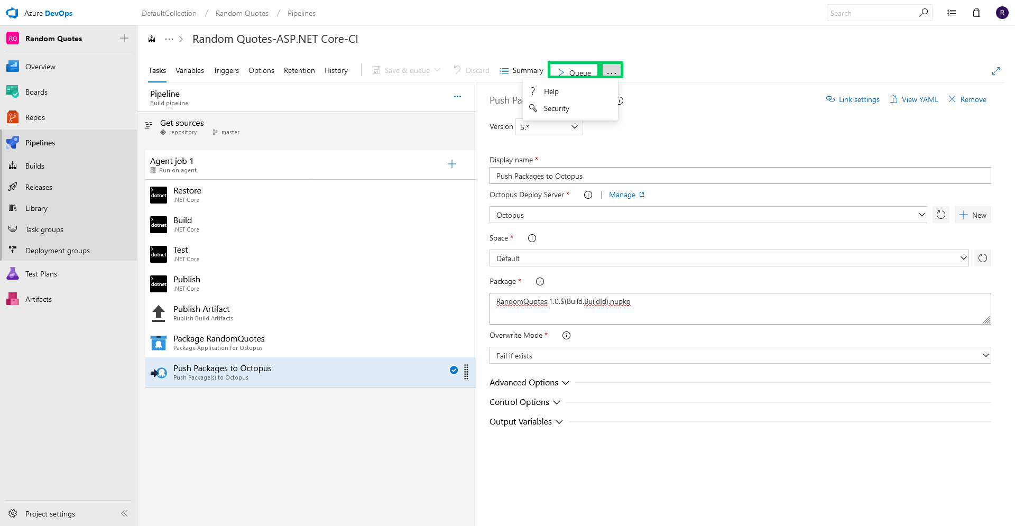The width and height of the screenshot is (1015, 526).
Task: Switch to the Retention tab
Action: tap(299, 70)
